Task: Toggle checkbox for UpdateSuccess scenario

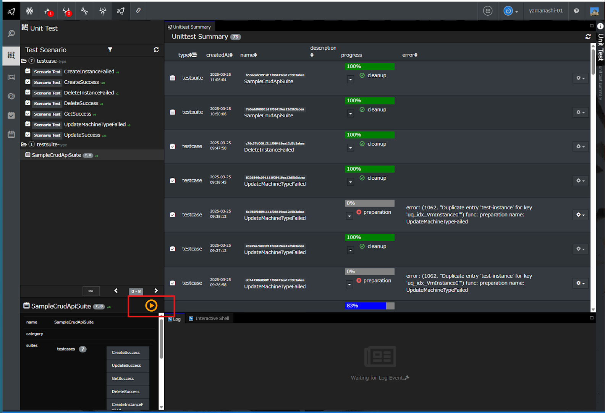Action: 28,135
